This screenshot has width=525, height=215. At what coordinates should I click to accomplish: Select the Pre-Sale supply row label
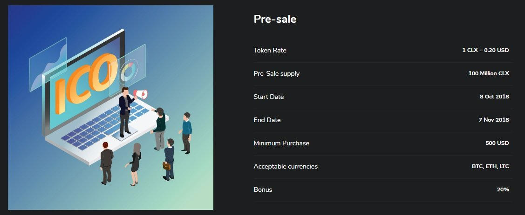[277, 73]
